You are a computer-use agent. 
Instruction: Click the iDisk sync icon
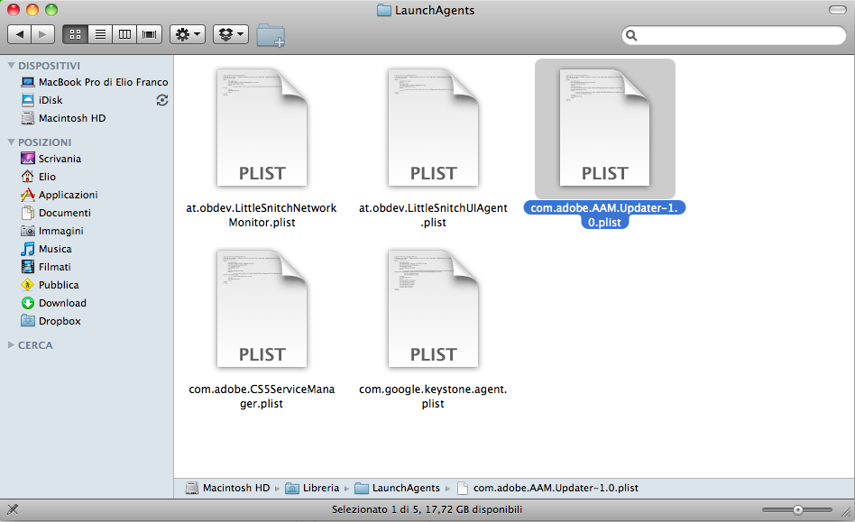click(162, 100)
